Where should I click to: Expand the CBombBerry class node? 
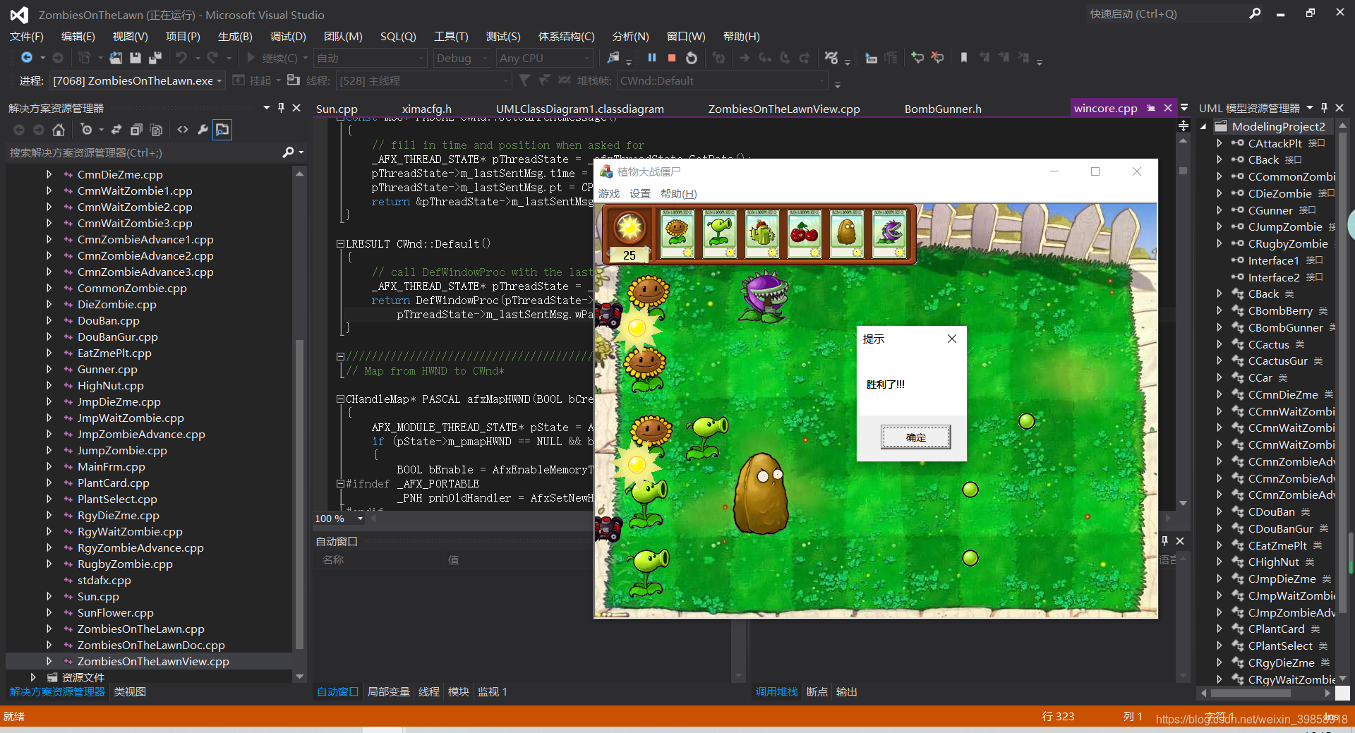(x=1219, y=310)
